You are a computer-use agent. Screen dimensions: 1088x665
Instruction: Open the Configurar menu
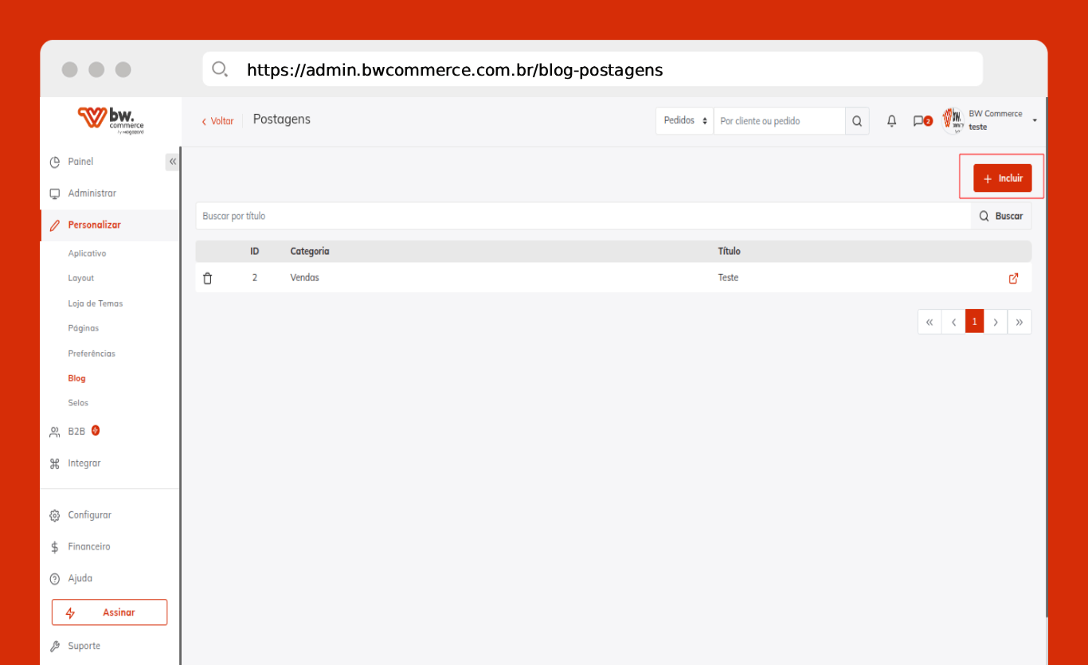click(x=89, y=515)
